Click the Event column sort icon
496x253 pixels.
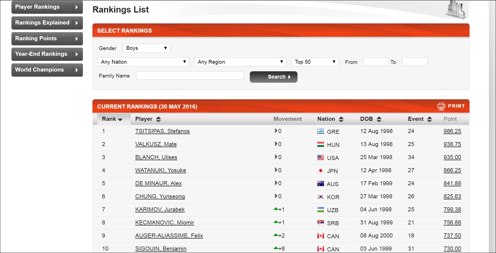(x=429, y=119)
